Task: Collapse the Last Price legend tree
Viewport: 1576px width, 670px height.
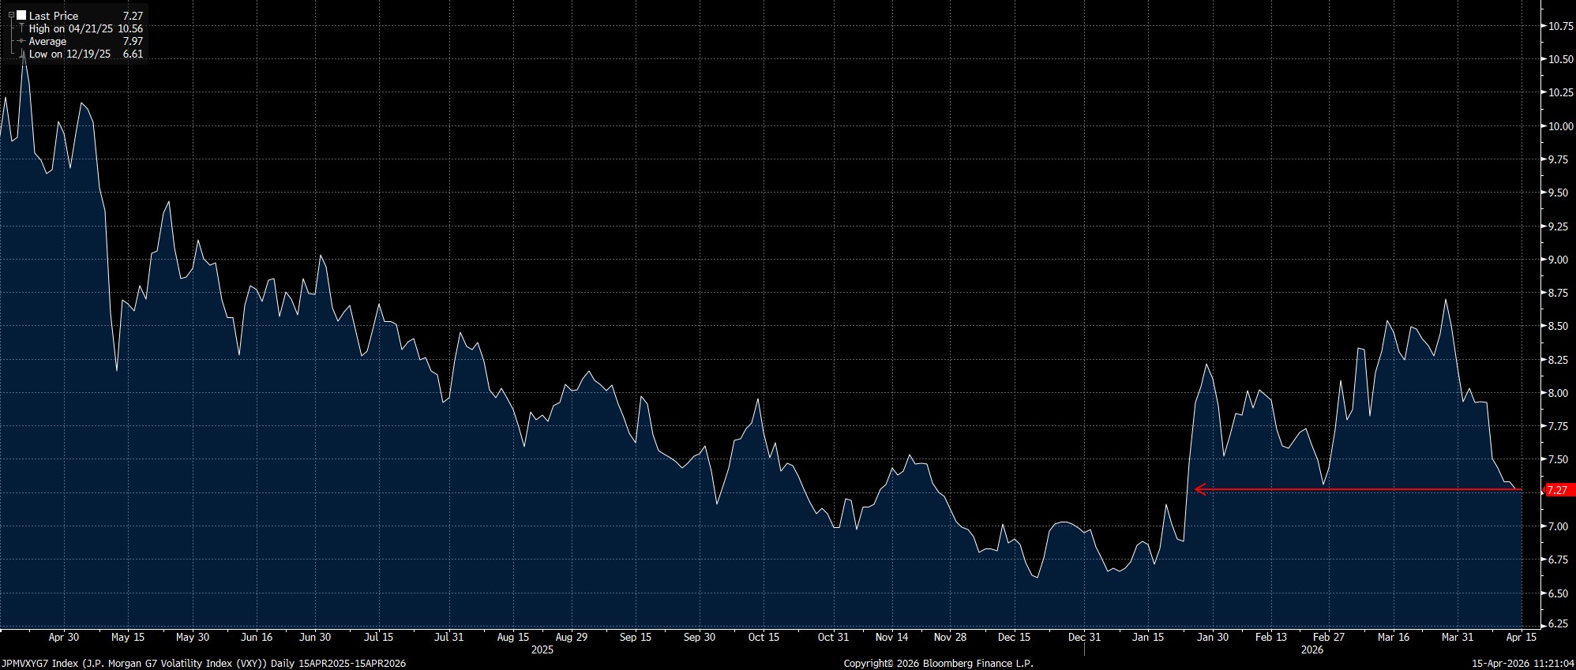Action: 11,15
